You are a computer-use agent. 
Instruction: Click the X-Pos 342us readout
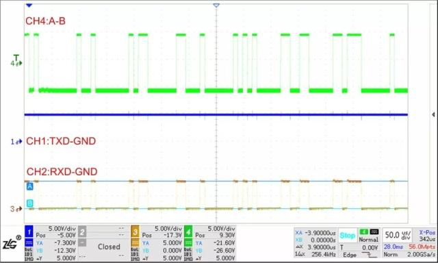[x=427, y=236]
